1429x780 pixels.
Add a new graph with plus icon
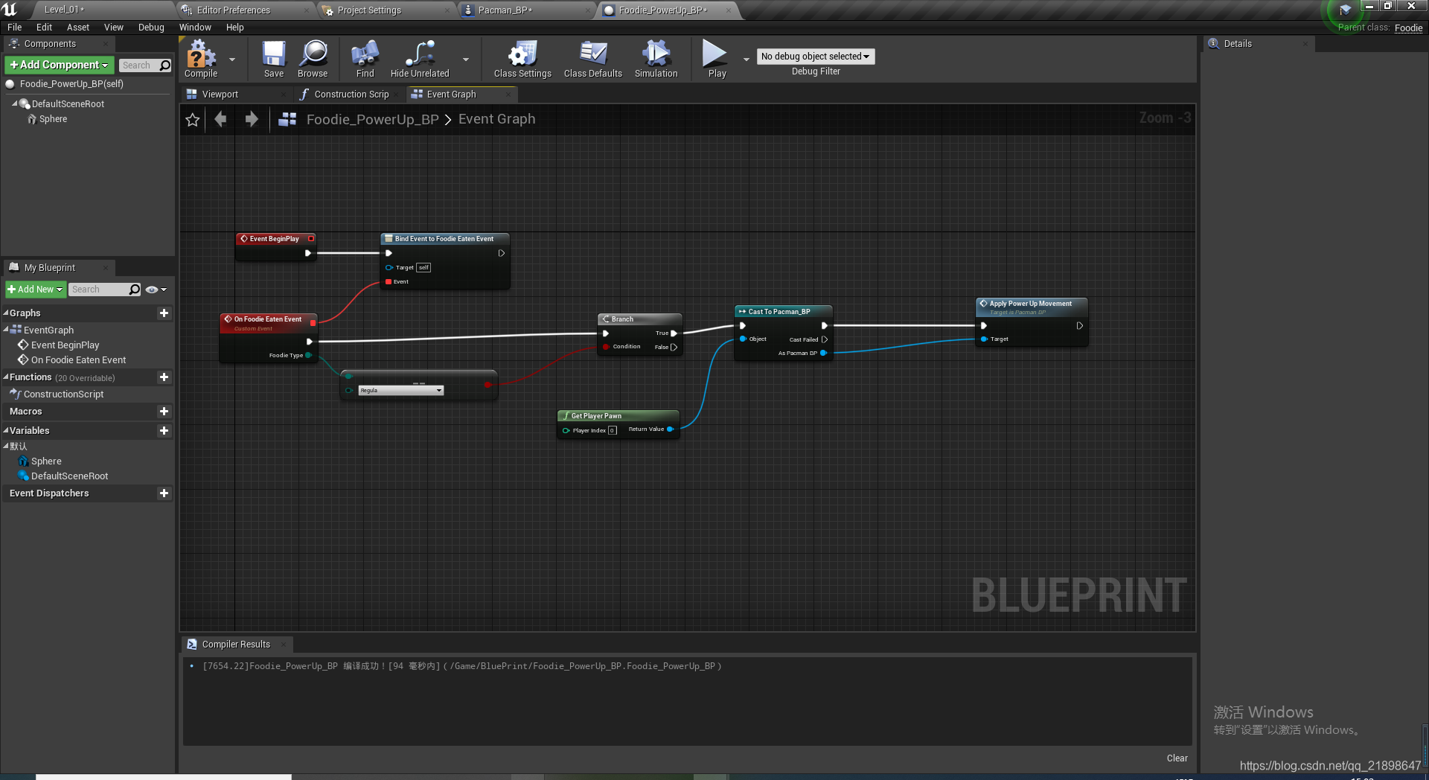pos(164,313)
